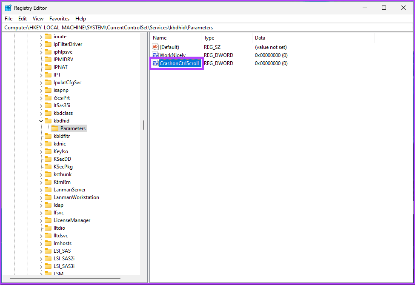The image size is (415, 285).
Task: Sort values by the Type column header
Action: tap(226, 38)
